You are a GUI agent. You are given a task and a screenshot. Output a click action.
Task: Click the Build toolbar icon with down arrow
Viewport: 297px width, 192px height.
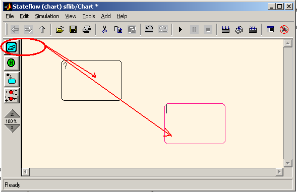(x=239, y=30)
